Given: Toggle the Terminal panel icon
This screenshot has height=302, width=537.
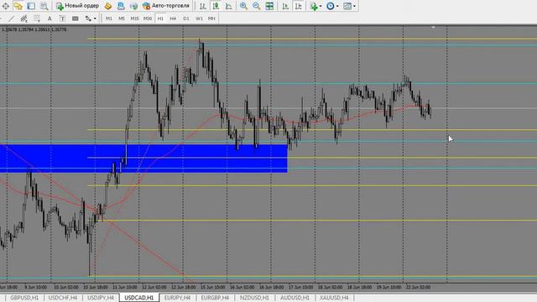Looking at the screenshot, I should (31, 6).
